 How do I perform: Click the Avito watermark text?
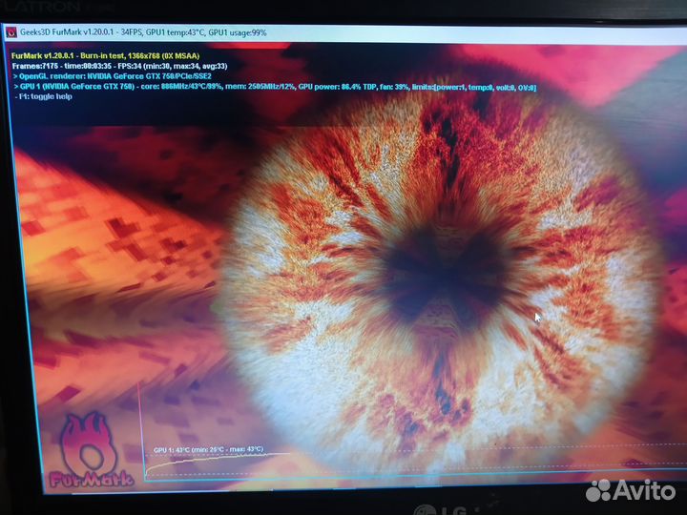coord(651,489)
